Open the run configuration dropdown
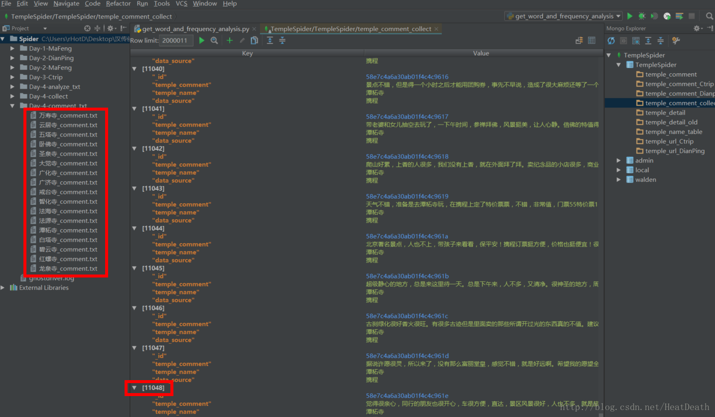The height and width of the screenshot is (417, 715). [x=564, y=16]
